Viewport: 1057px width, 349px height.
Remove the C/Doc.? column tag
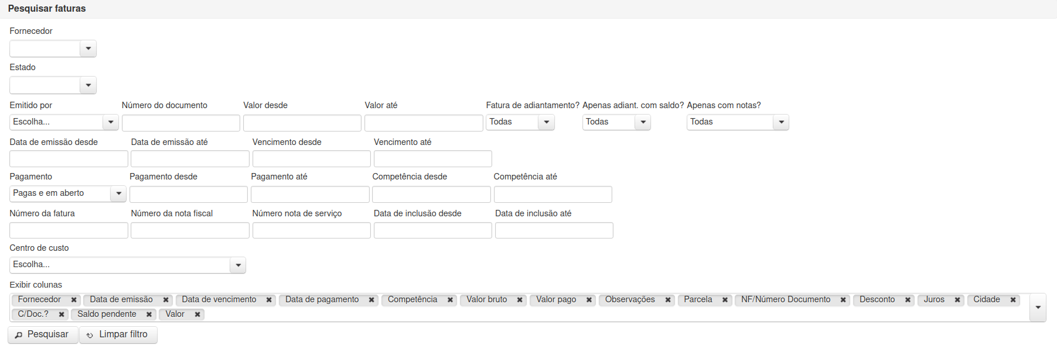(62, 315)
